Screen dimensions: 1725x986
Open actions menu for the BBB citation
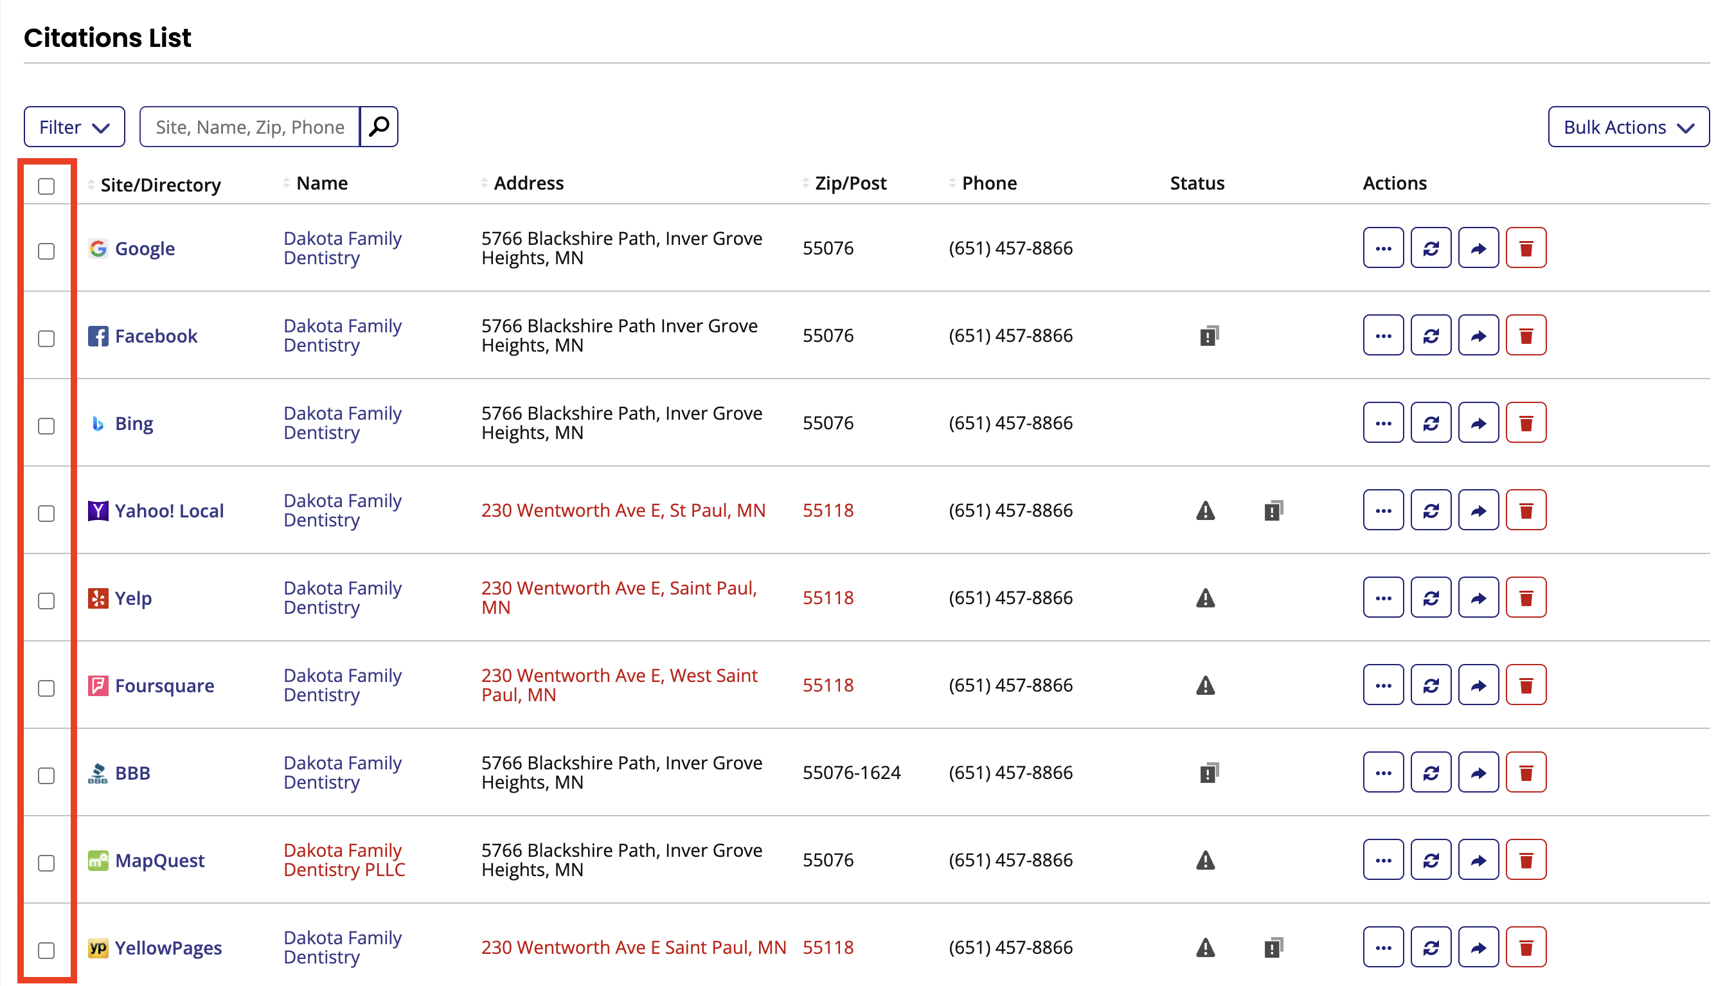tap(1382, 772)
